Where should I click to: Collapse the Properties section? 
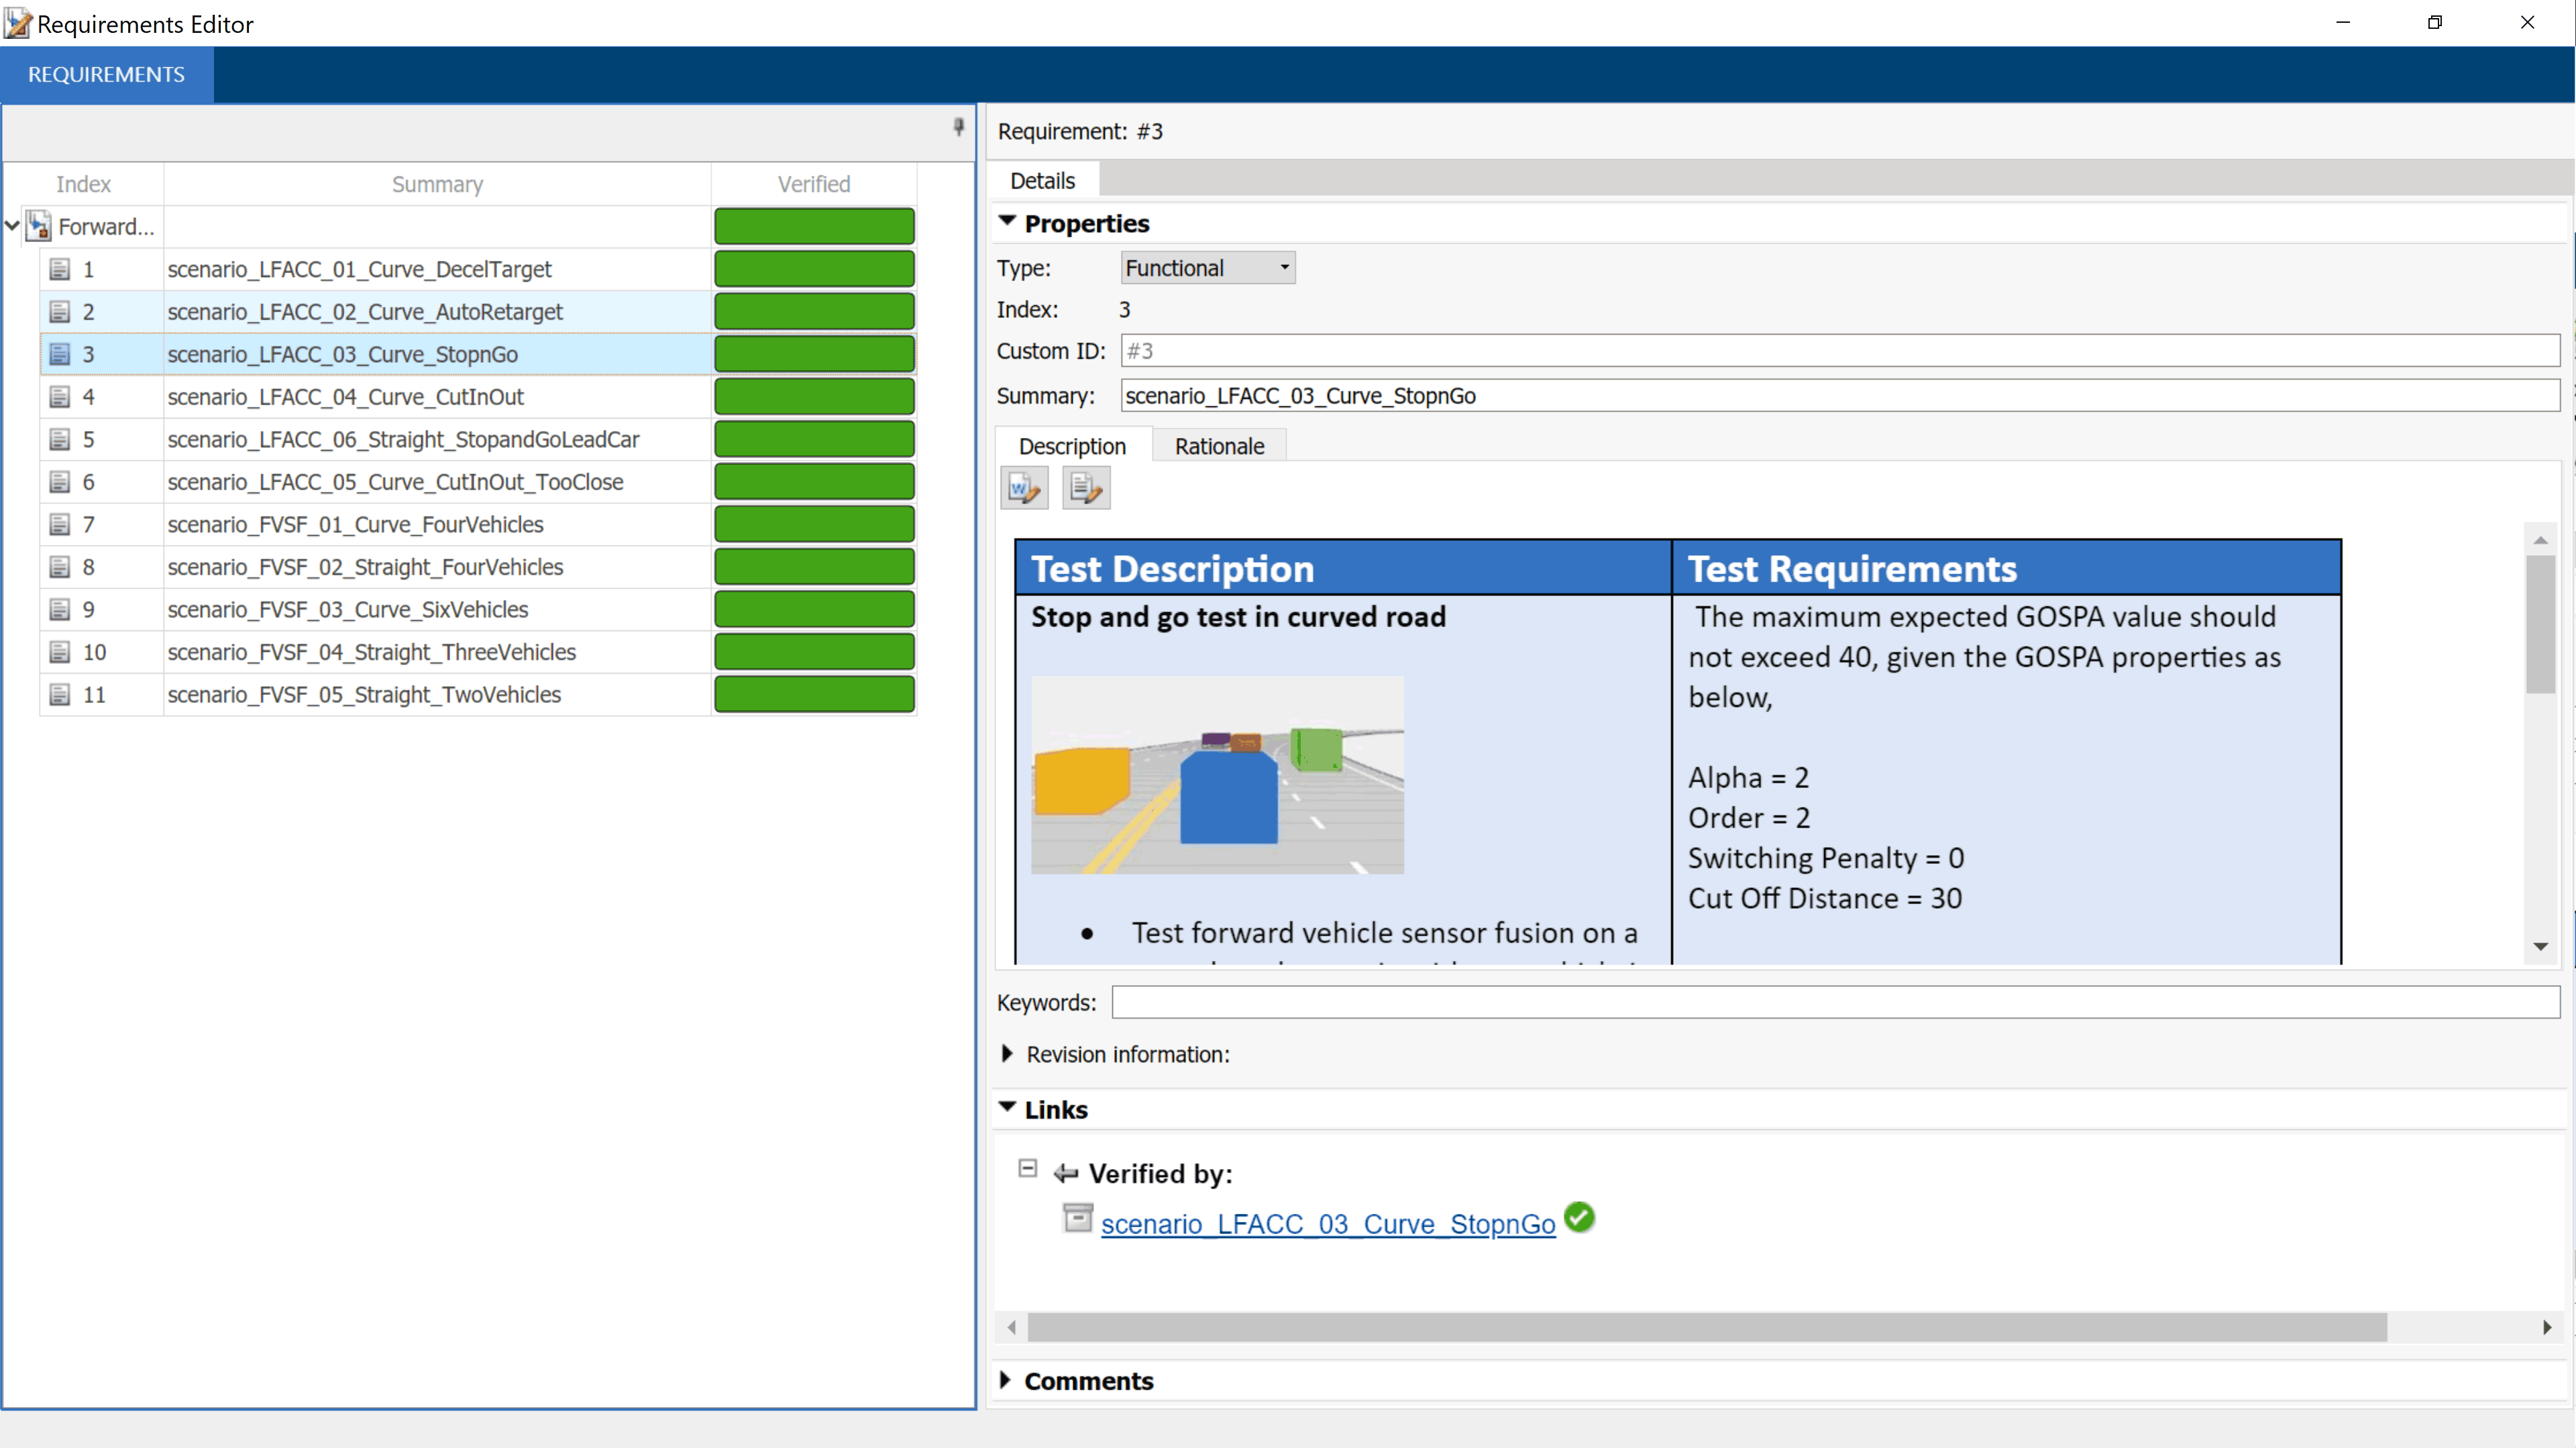tap(1007, 222)
